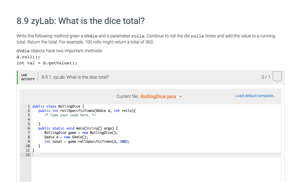Click the green activity status bar
The image size is (296, 182).
(x=17, y=77)
